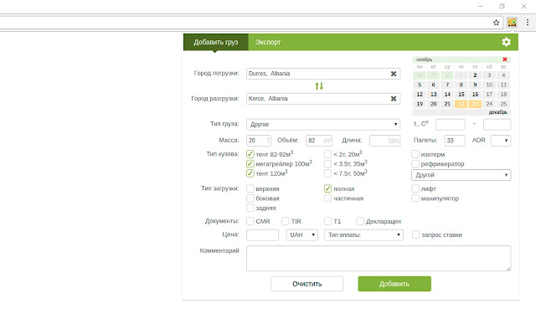Open the UAH currency dropdown
Image resolution: width=536 pixels, height=335 pixels.
coord(301,234)
